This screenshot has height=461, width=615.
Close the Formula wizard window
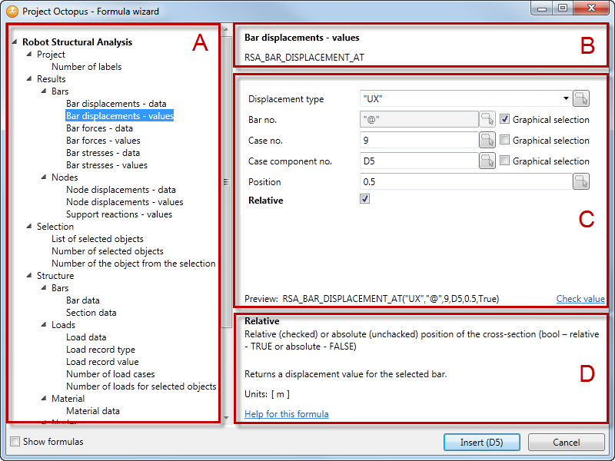(x=591, y=8)
